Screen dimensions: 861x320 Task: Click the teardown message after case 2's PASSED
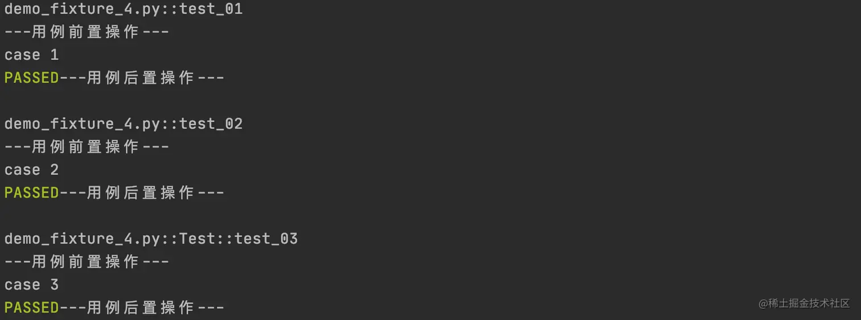(x=142, y=193)
